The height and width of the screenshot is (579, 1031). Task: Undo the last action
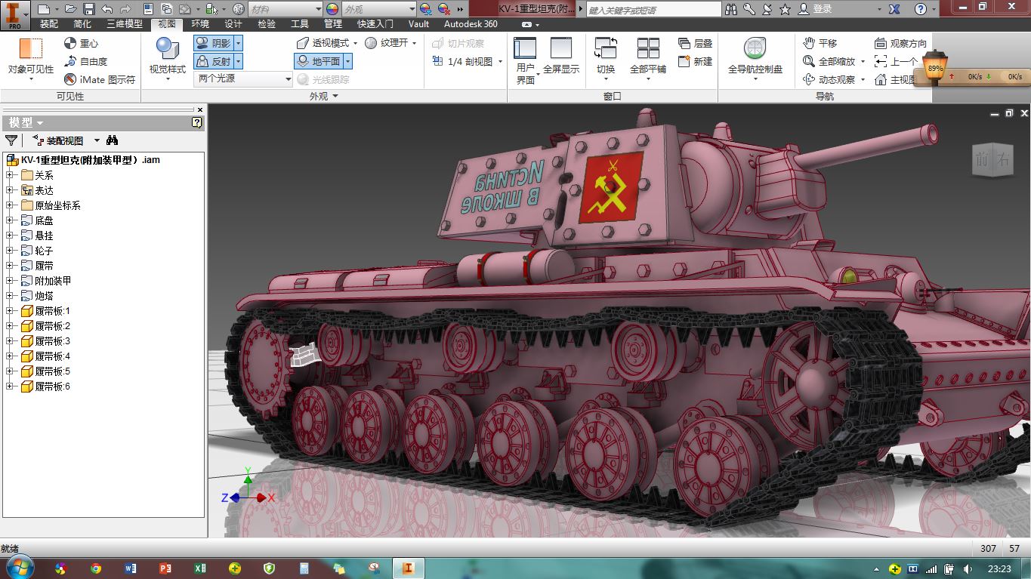(x=106, y=9)
